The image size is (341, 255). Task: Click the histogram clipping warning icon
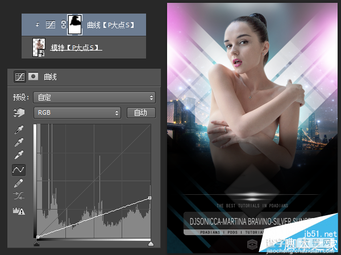click(19, 211)
